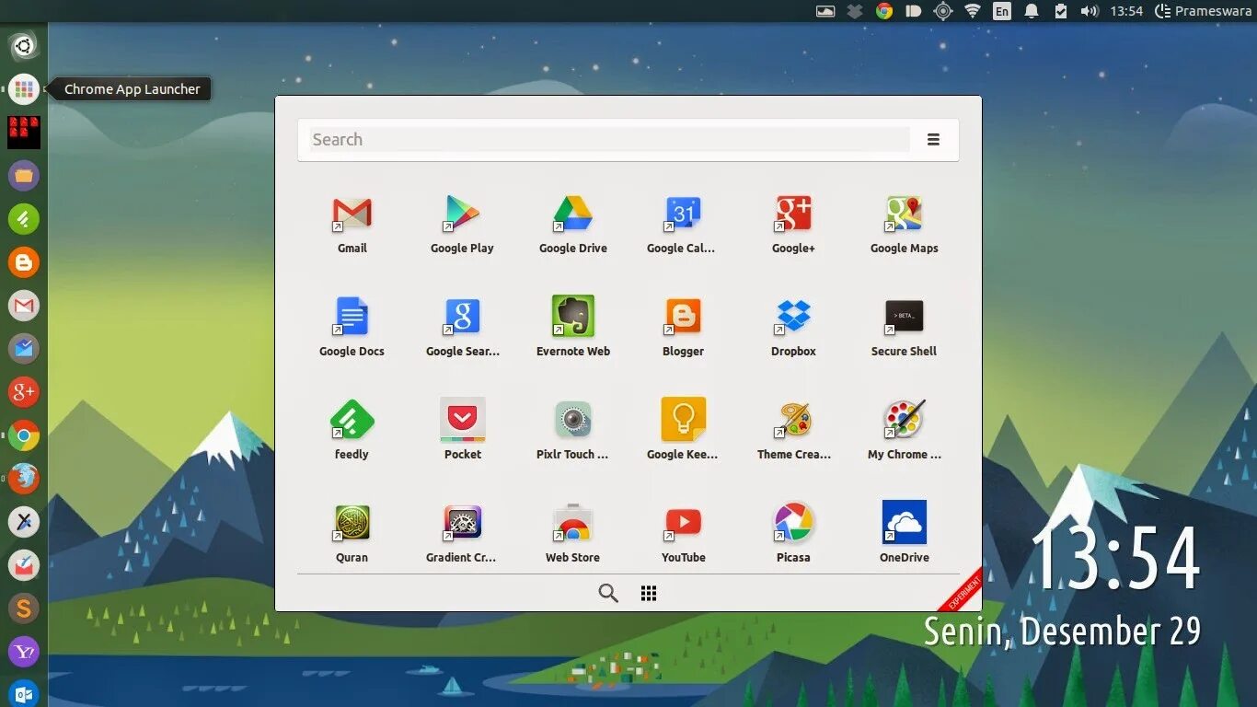Open the Picasa app

(x=793, y=524)
